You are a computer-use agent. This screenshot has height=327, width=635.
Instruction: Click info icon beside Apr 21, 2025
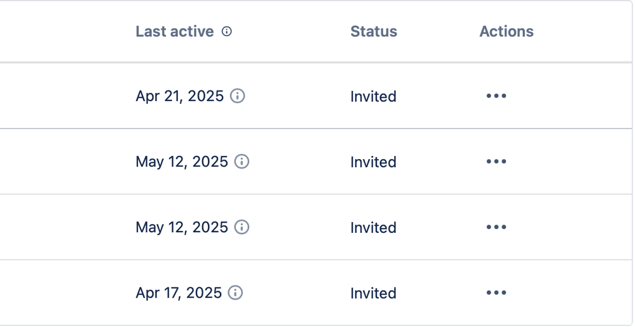coord(237,96)
